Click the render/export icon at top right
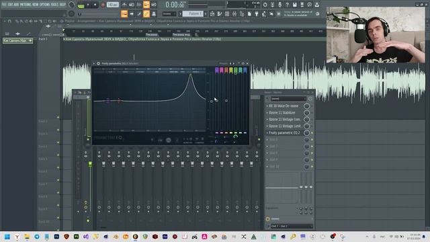Image resolution: width=430 pixels, height=242 pixels. [316, 5]
